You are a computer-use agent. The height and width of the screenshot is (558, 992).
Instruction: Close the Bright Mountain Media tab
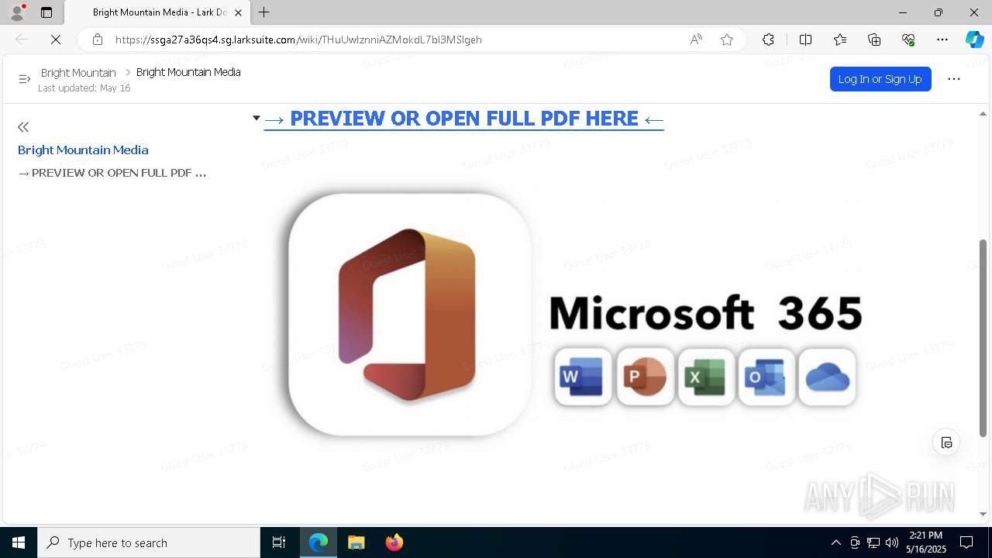pyautogui.click(x=239, y=12)
